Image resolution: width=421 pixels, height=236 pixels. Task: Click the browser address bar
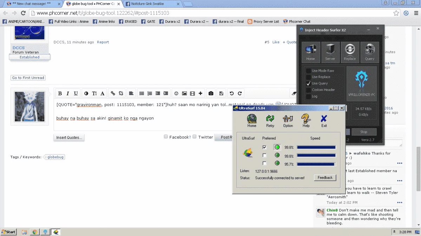(212, 13)
